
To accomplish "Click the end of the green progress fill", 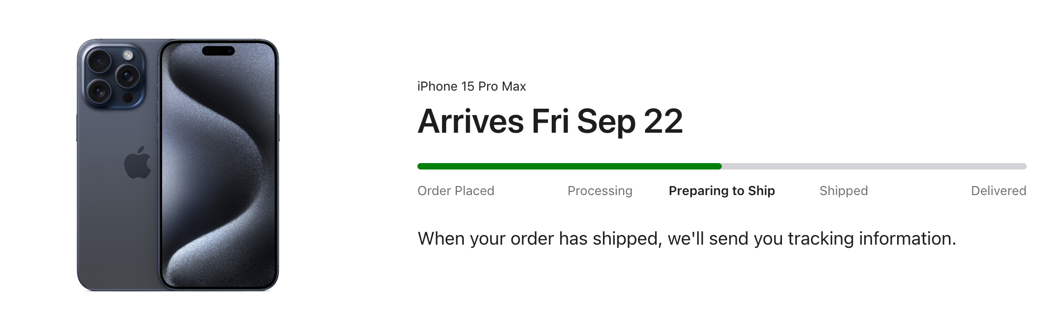I will pyautogui.click(x=719, y=166).
